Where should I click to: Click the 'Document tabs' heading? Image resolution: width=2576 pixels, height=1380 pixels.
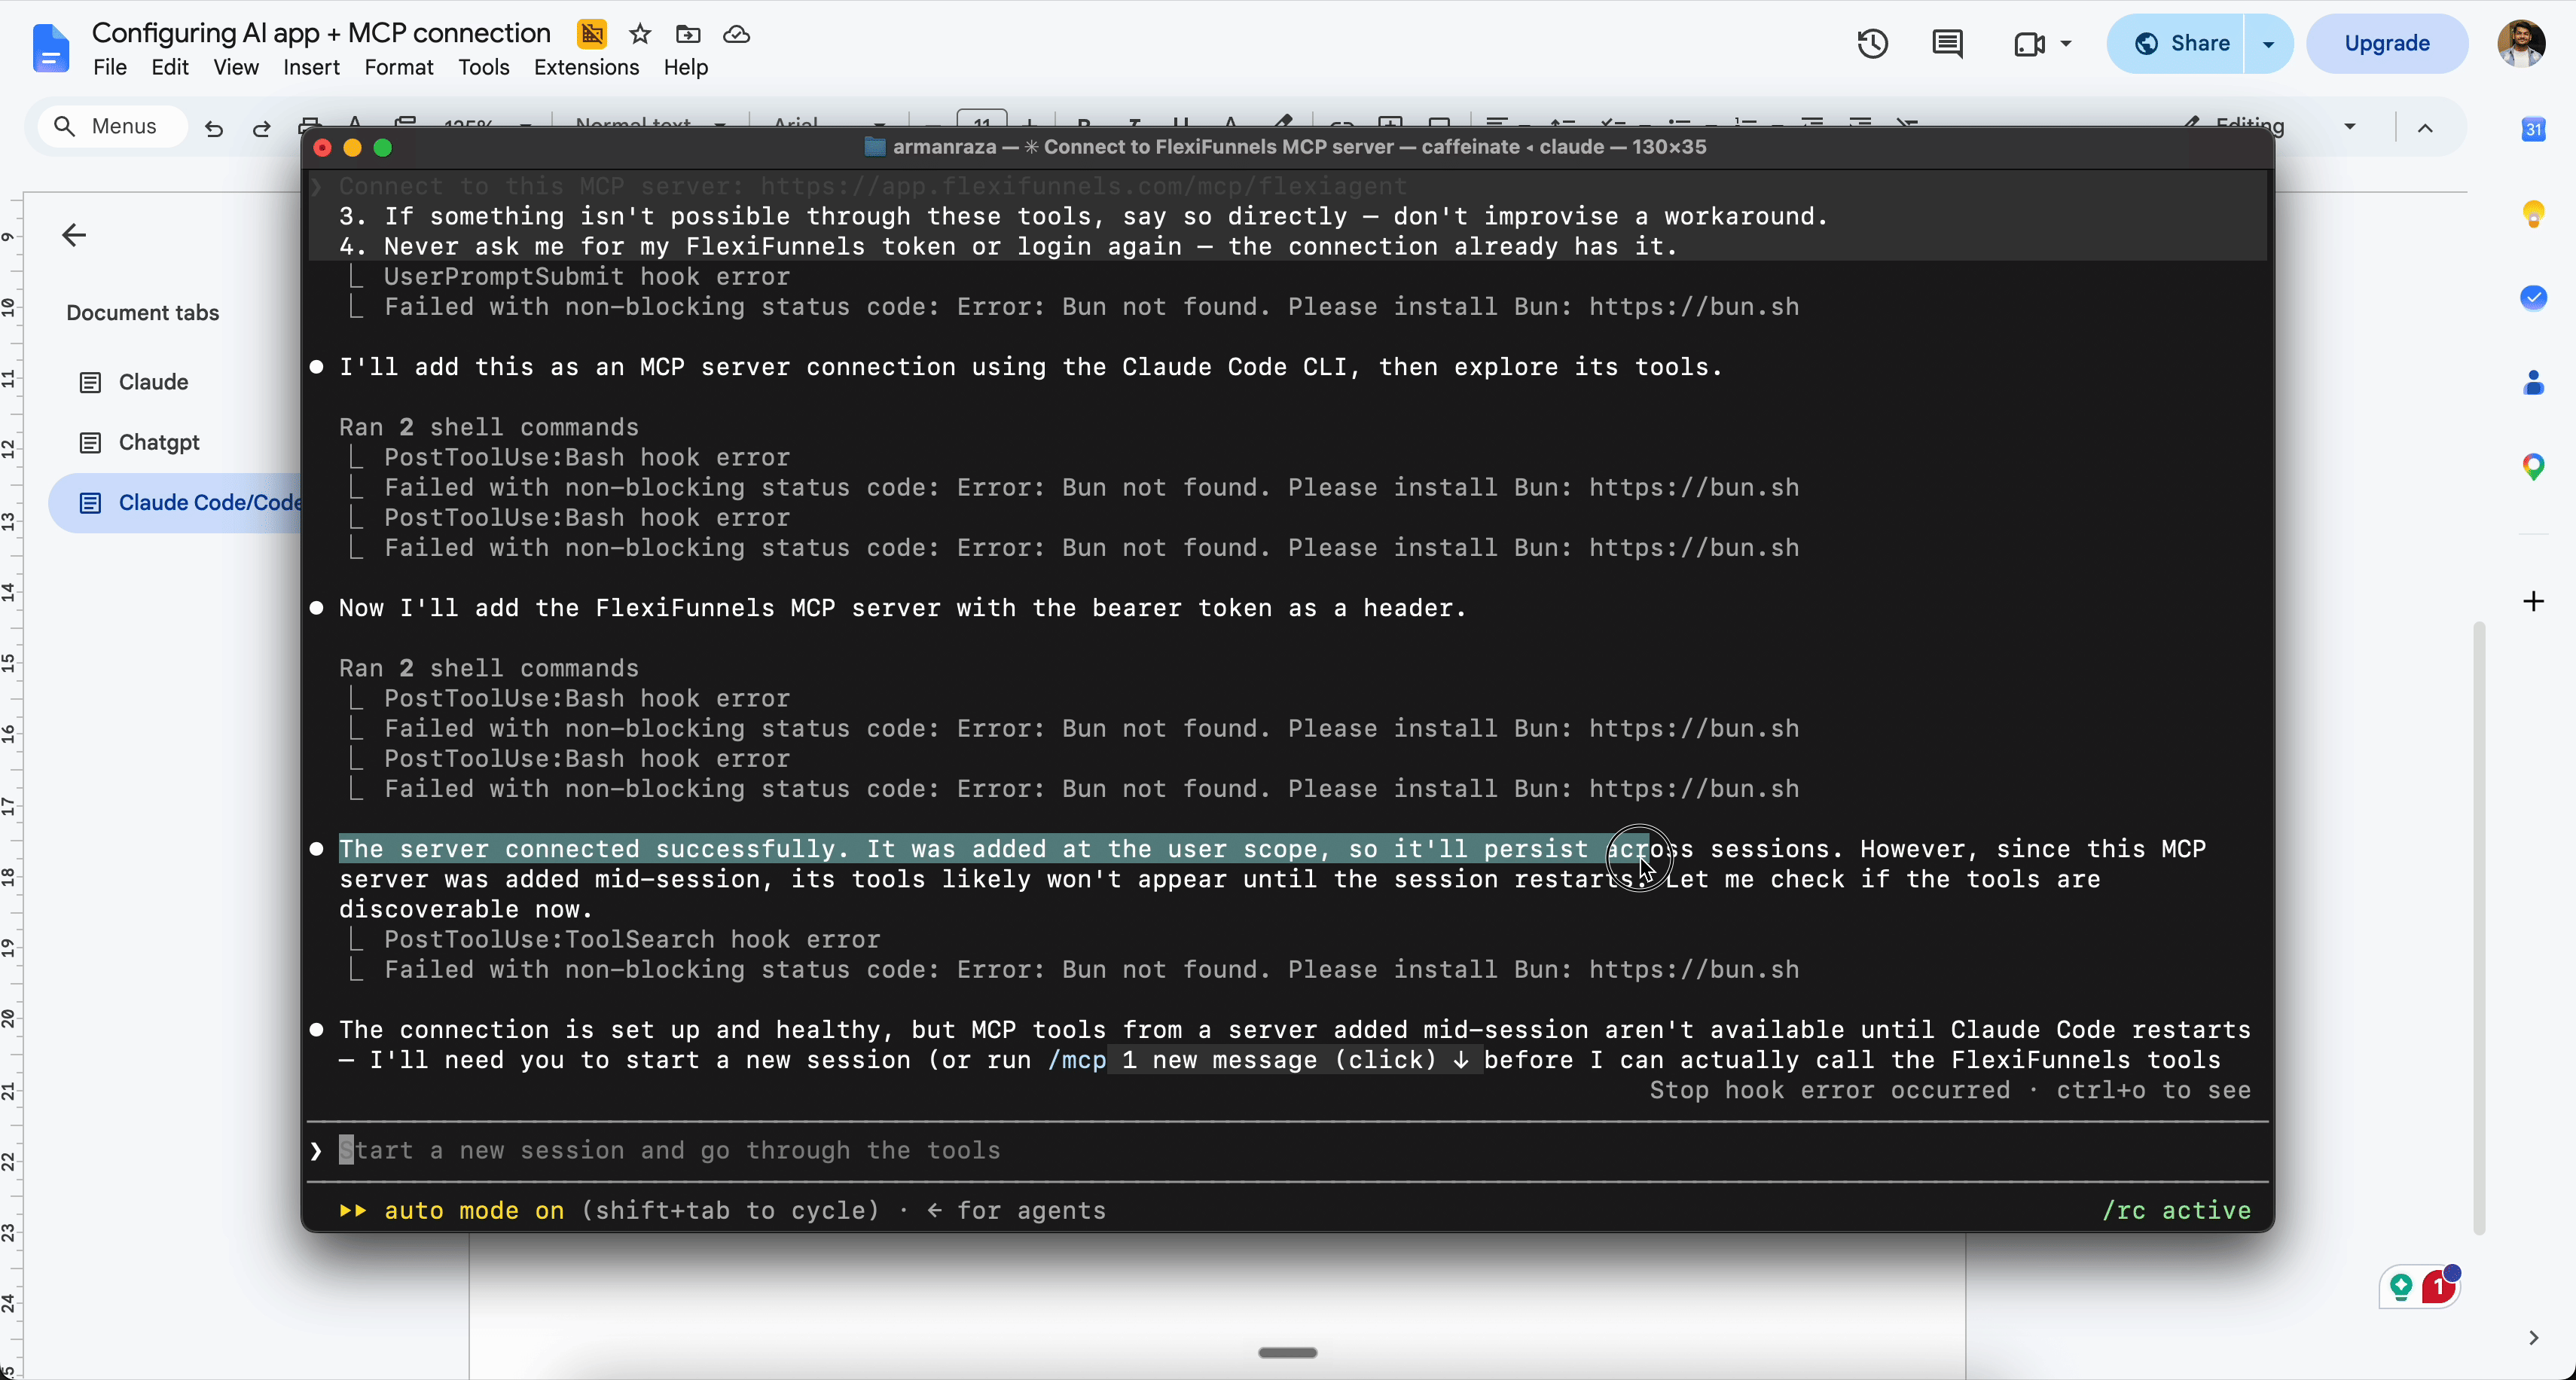coord(143,313)
